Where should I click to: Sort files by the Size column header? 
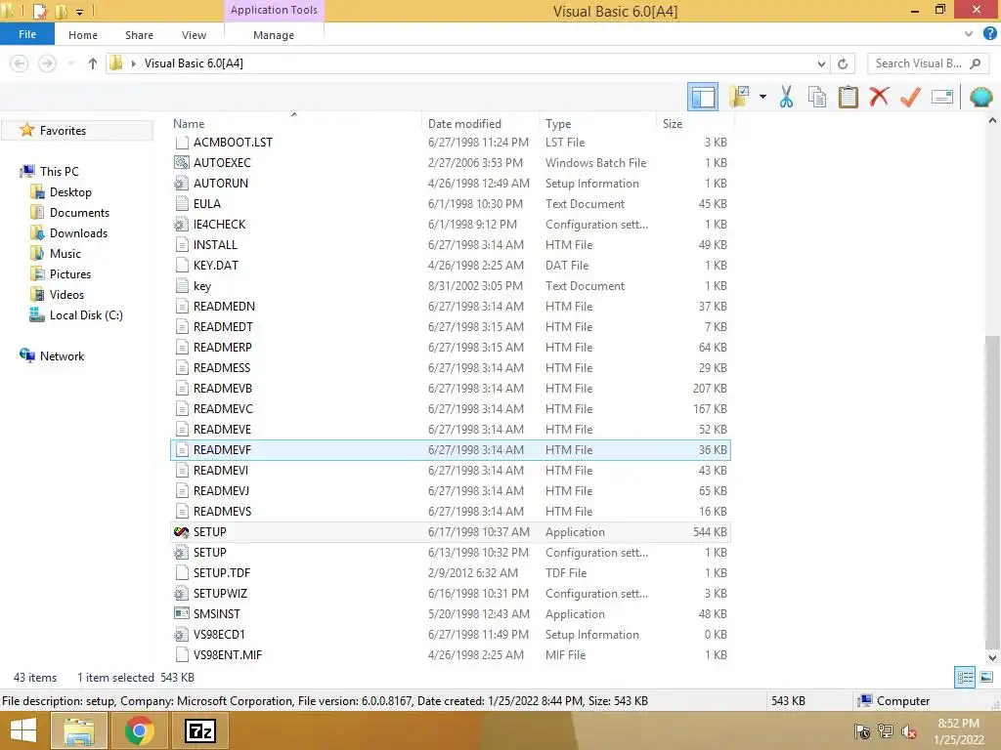[x=673, y=124]
